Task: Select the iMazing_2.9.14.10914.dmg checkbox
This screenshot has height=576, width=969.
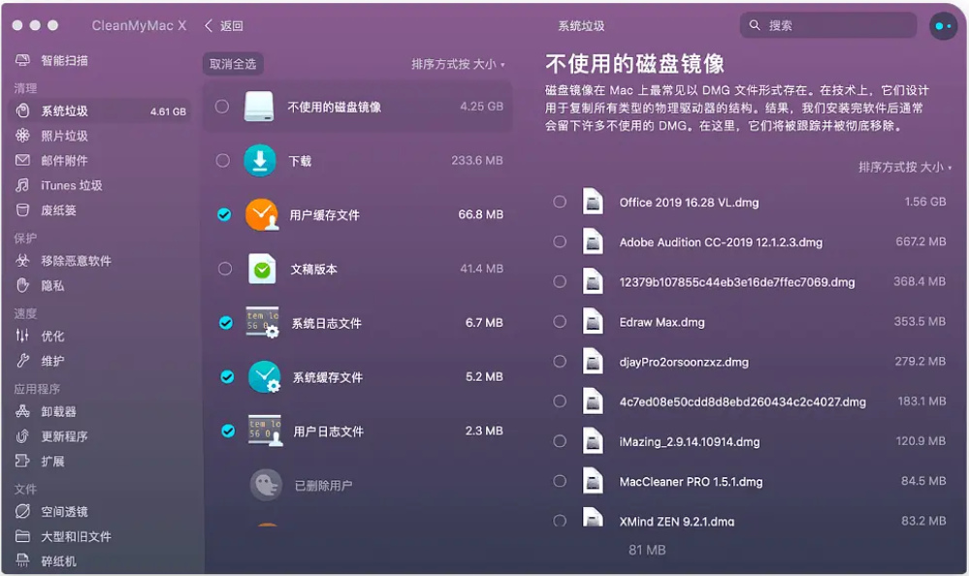Action: [560, 441]
